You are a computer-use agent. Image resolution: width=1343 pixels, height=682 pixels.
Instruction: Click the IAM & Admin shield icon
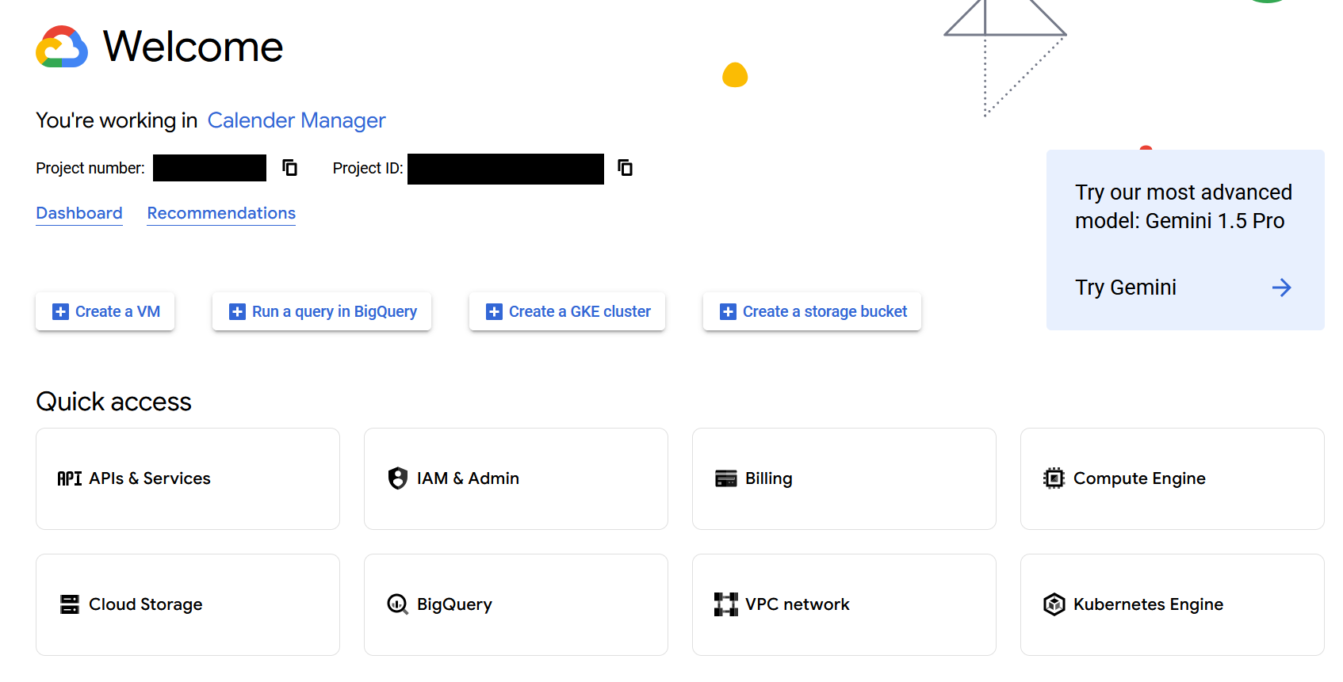398,478
